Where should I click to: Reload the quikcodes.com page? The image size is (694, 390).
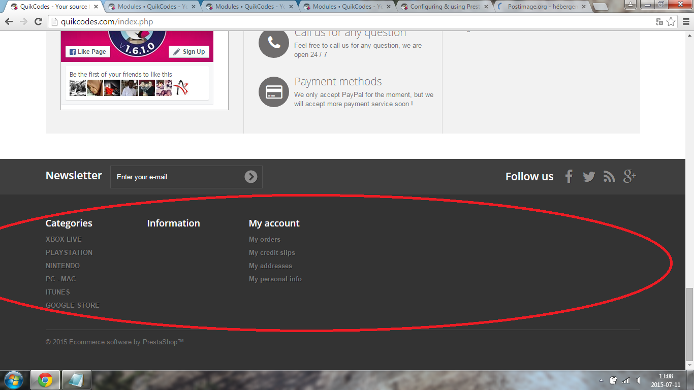38,22
